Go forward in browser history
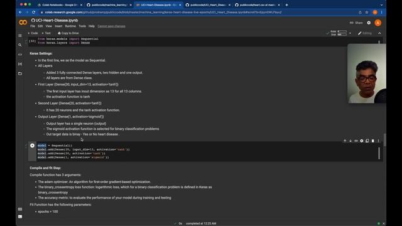Image resolution: width=402 pixels, height=226 pixels. [27, 13]
